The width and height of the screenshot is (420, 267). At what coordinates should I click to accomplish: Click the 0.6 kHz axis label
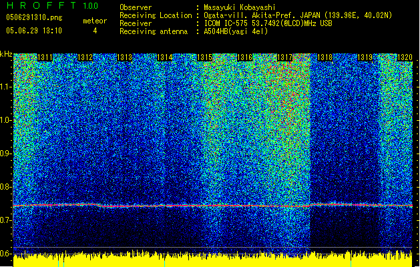[x=6, y=254]
